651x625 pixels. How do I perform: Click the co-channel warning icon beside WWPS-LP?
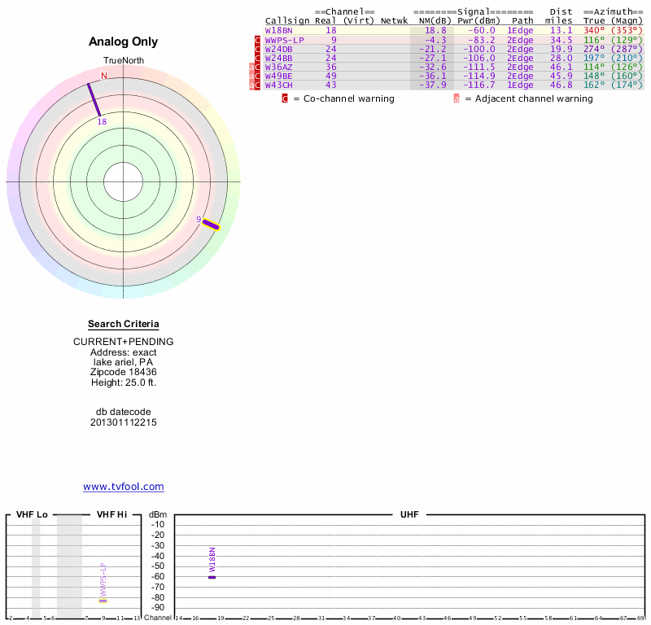(258, 40)
